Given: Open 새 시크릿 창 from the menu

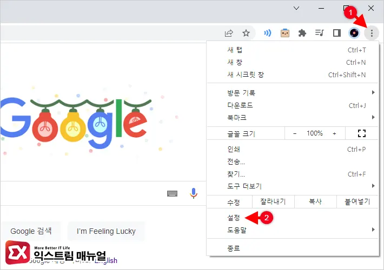Looking at the screenshot, I should click(293, 75).
